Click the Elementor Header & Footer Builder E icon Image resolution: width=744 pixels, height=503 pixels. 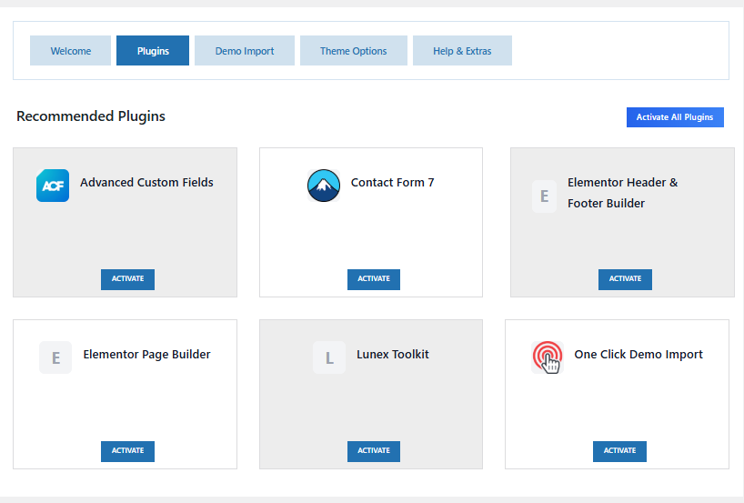(x=544, y=196)
